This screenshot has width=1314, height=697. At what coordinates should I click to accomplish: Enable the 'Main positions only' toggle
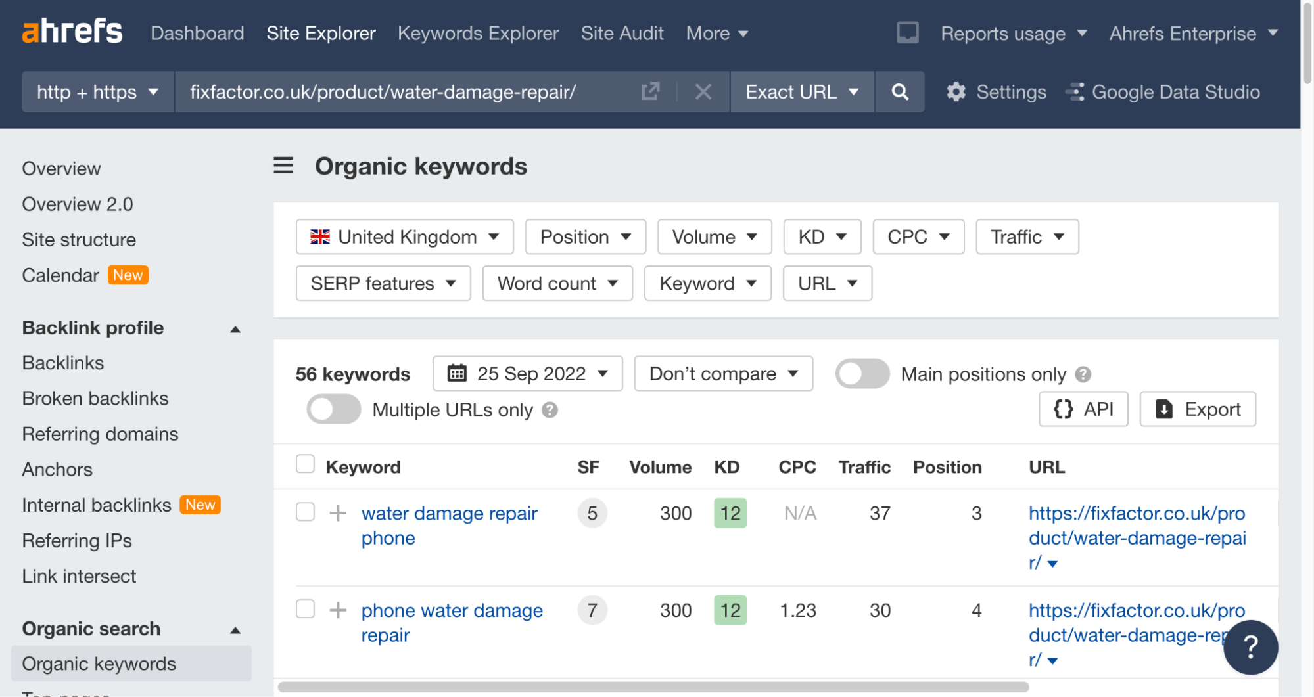point(862,373)
